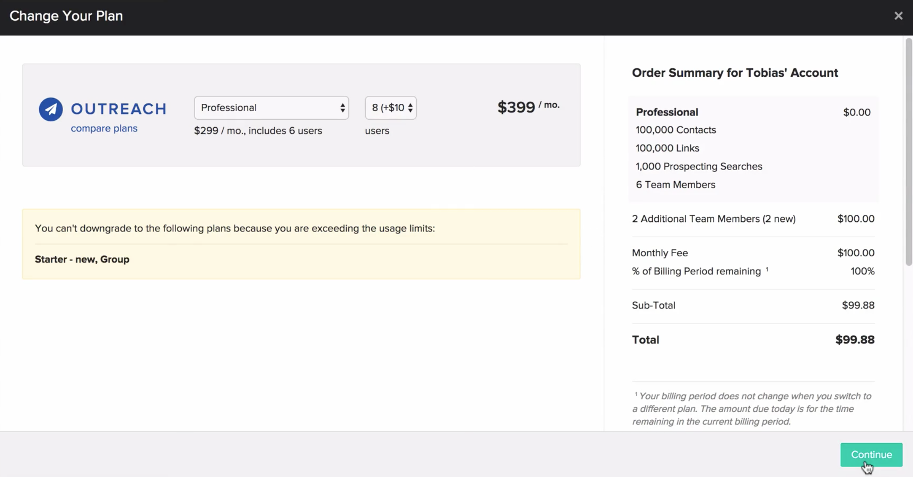
Task: Click the bold Total $99.88 amount
Action: 855,340
